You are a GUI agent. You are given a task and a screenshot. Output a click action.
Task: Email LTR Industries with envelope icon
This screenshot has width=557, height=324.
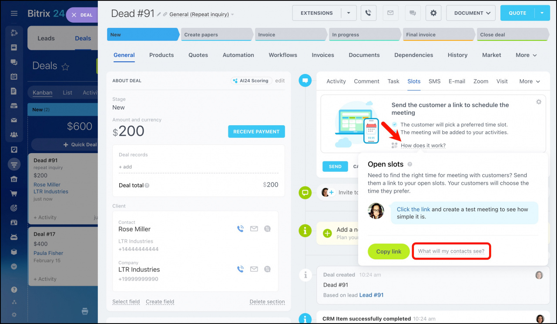[x=254, y=269]
